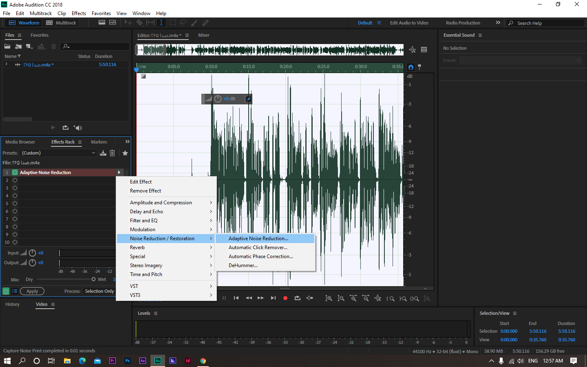Adjust the Dry/Wet mix slider handle
Viewport: 587px width, 367px height.
(93, 279)
